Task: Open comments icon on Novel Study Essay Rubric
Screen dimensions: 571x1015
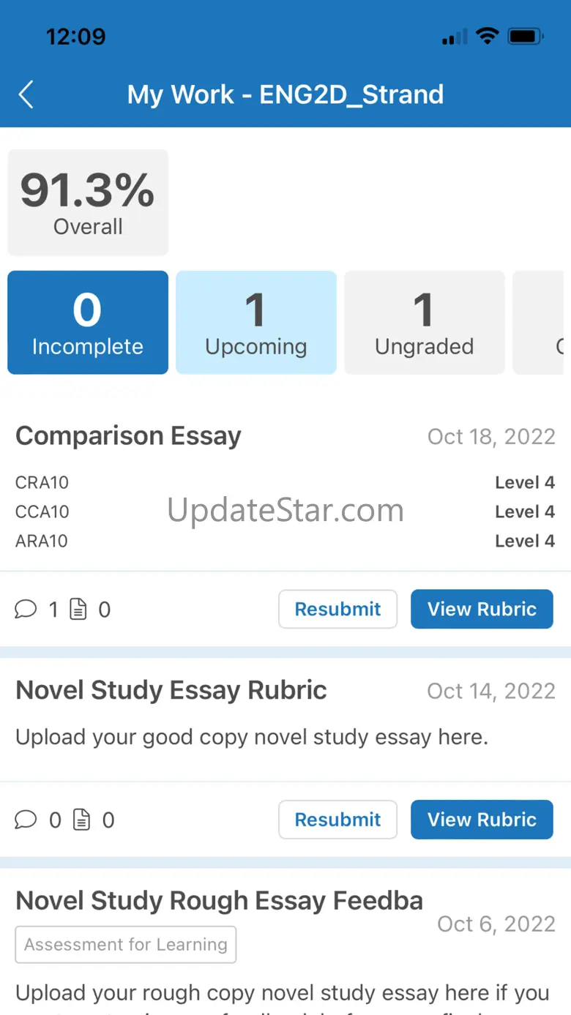Action: point(26,820)
